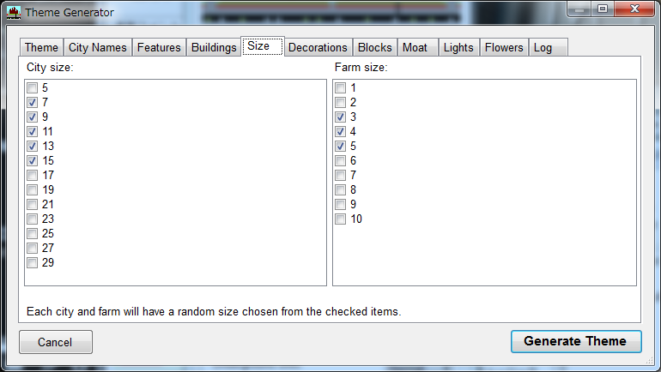Switch to the Moat tab
This screenshot has width=661, height=372.
[x=415, y=48]
